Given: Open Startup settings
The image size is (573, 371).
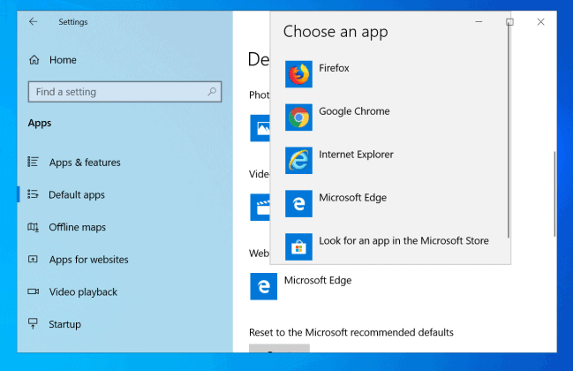Looking at the screenshot, I should point(65,324).
